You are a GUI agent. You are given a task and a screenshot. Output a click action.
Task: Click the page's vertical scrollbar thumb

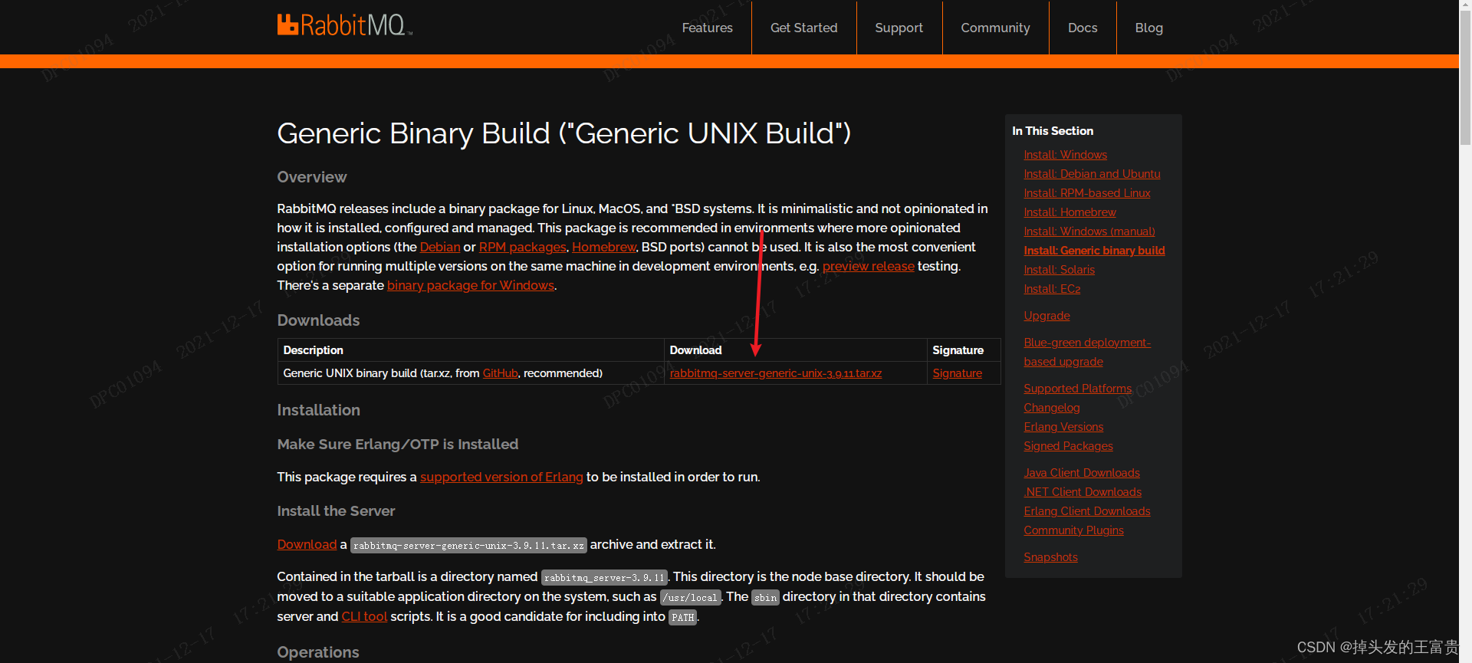point(1465,77)
